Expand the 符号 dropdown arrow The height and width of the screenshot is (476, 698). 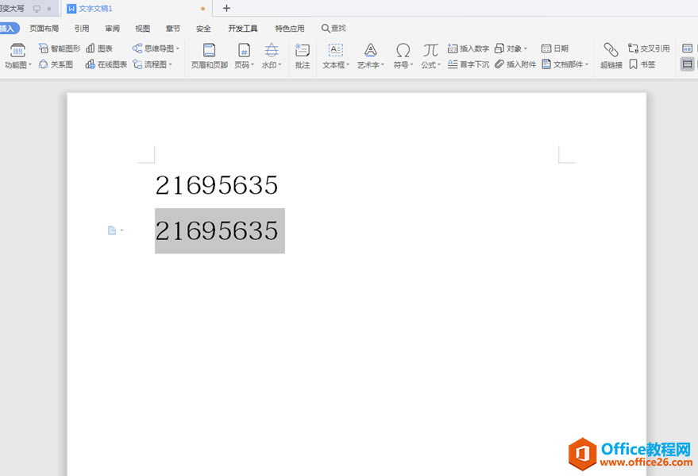coord(411,65)
